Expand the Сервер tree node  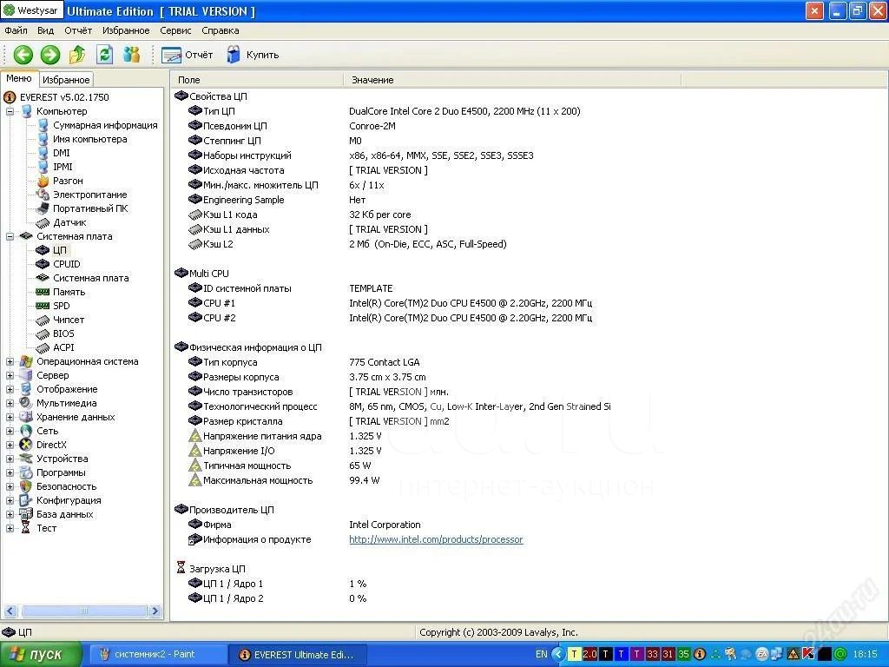[x=10, y=375]
